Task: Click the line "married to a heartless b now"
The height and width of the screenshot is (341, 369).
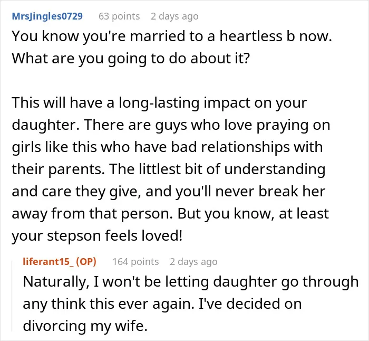Action: pos(231,36)
